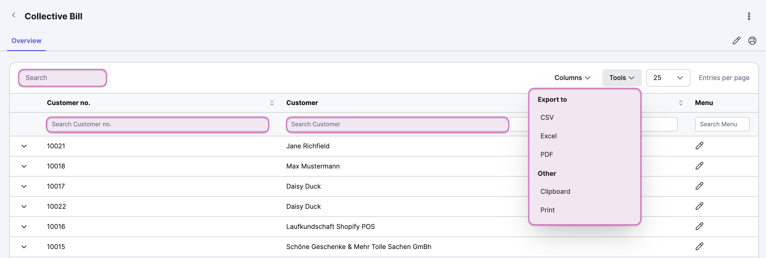
Task: Open the three-dot options menu
Action: point(749,16)
